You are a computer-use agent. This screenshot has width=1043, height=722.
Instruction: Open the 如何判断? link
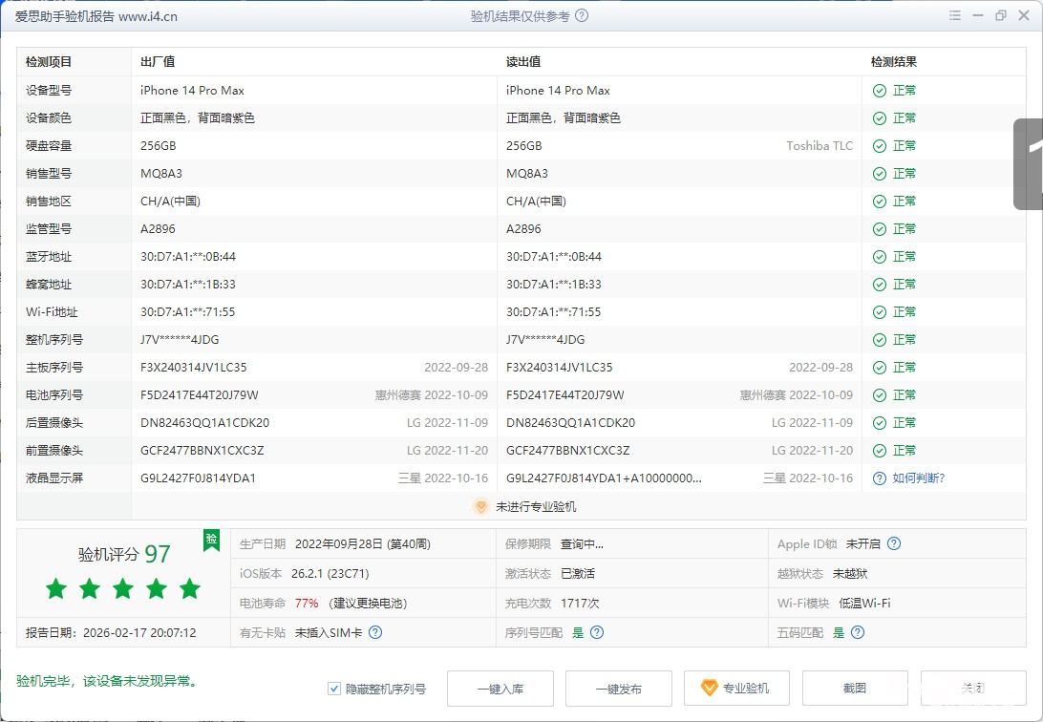point(918,478)
